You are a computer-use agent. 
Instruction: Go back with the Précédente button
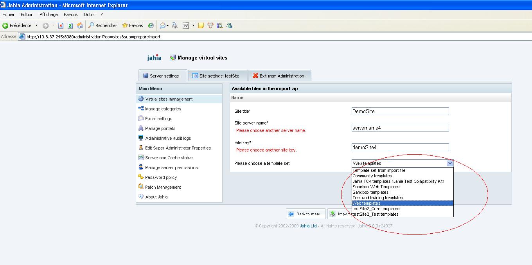[x=17, y=25]
